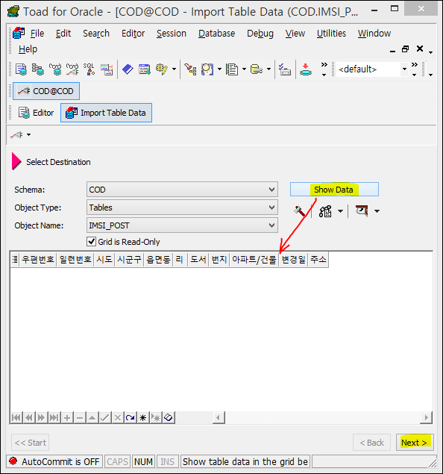Click the < Back button
443x474 pixels.
(371, 443)
